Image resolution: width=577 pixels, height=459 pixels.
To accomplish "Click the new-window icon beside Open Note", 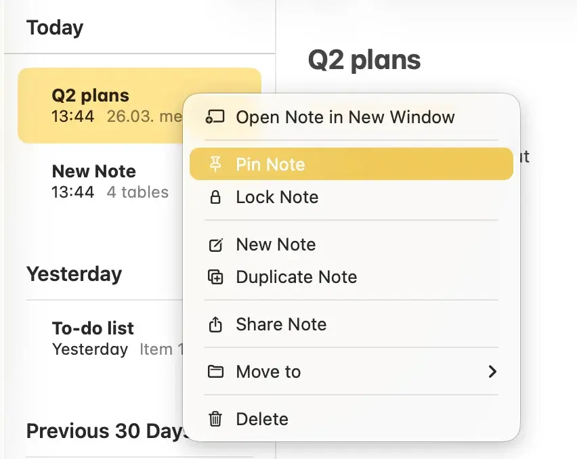I will point(215,116).
